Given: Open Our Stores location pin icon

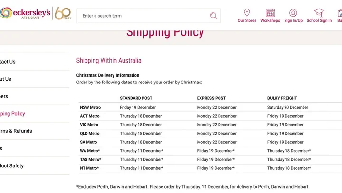Looking at the screenshot, I should 247,13.
